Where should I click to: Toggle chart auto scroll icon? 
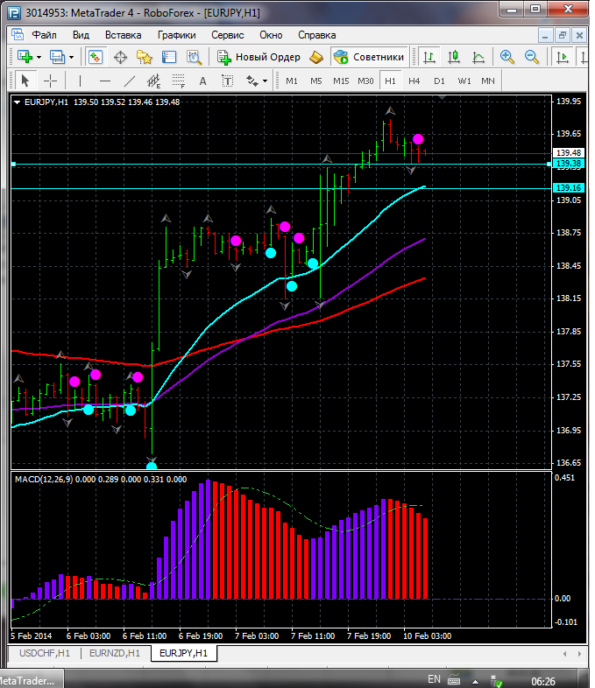(562, 57)
